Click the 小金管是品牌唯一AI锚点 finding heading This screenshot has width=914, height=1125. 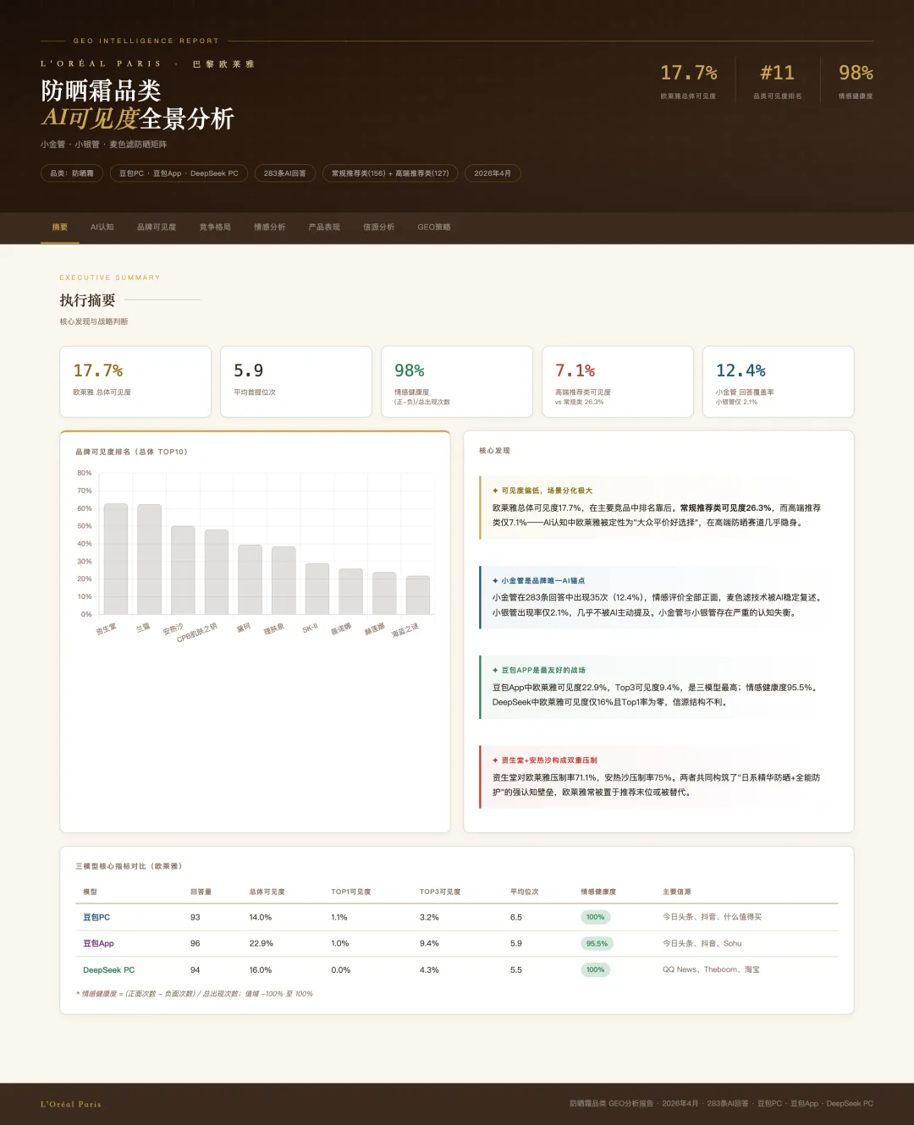point(542,580)
